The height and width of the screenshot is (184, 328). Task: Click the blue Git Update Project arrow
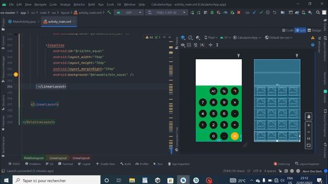[x=254, y=12]
